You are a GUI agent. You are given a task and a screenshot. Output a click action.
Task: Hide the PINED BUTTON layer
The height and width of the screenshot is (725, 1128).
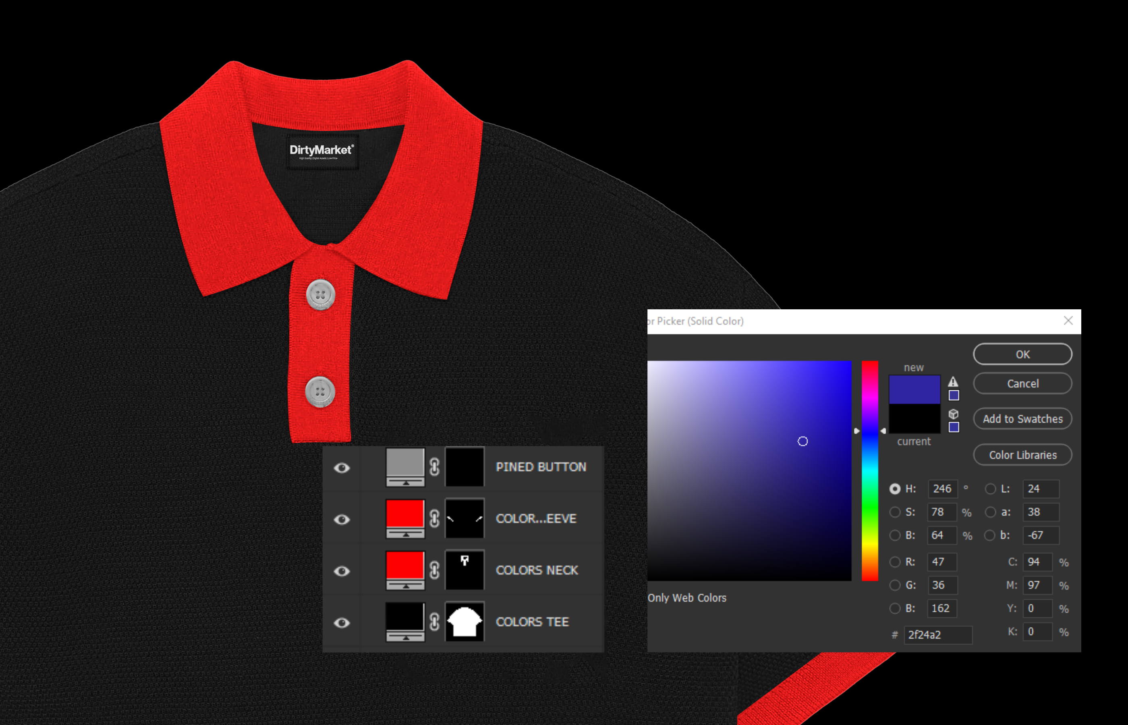coord(342,468)
